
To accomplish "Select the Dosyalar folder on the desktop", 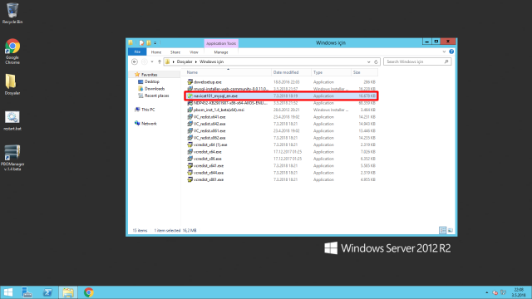I will tap(12, 85).
